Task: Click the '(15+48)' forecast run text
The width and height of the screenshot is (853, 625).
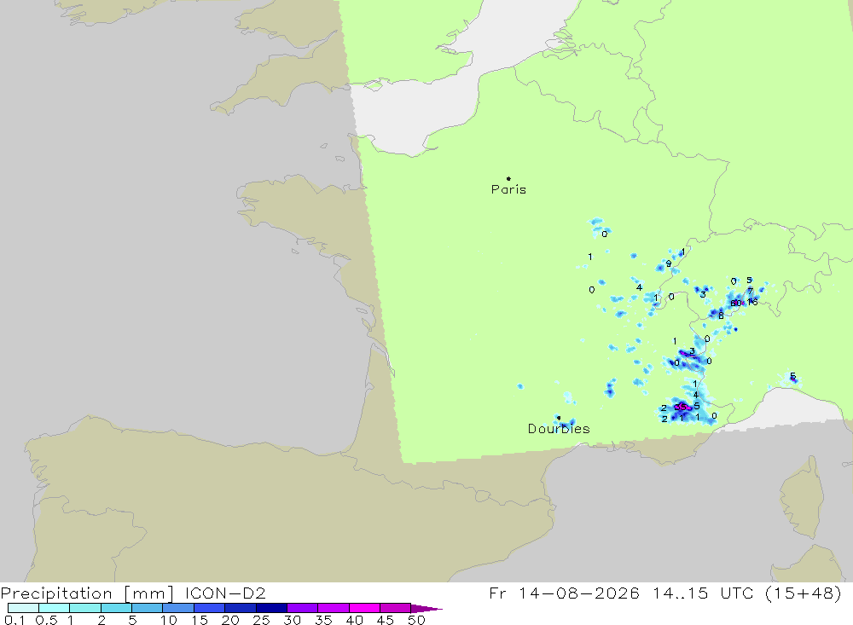Action: pos(803,593)
